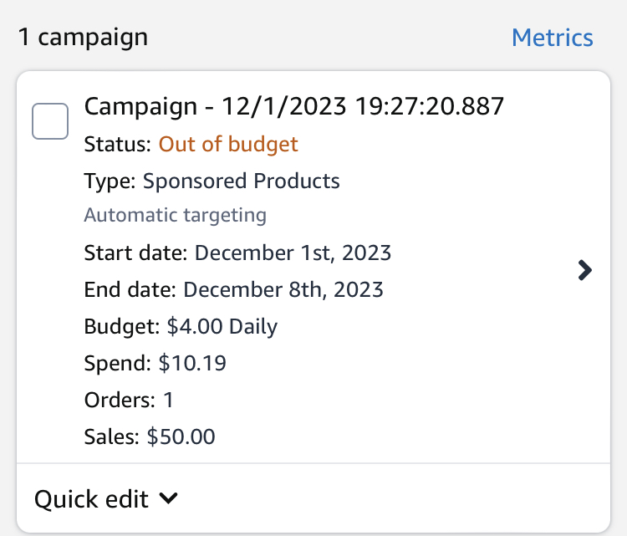Click the $10.19 spend value

click(x=192, y=363)
